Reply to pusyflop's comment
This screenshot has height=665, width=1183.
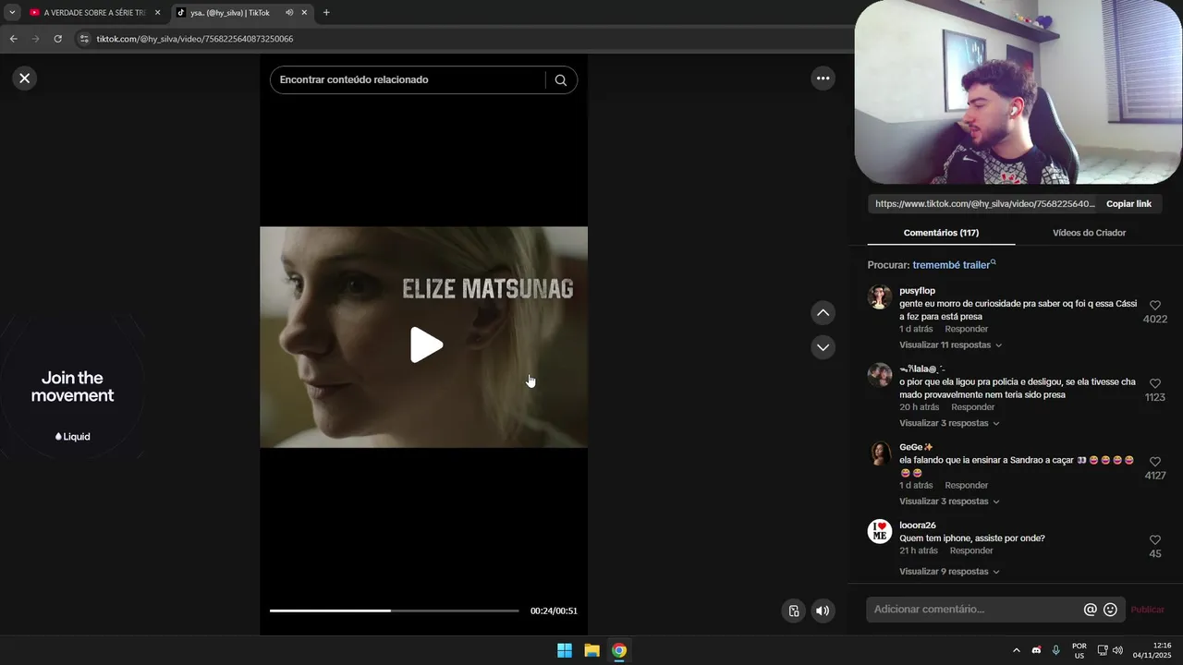pyautogui.click(x=966, y=329)
